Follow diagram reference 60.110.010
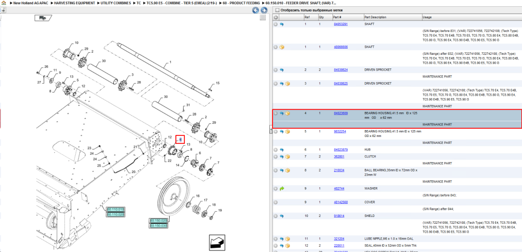Viewport: 522px width, 252px height. click(x=115, y=209)
